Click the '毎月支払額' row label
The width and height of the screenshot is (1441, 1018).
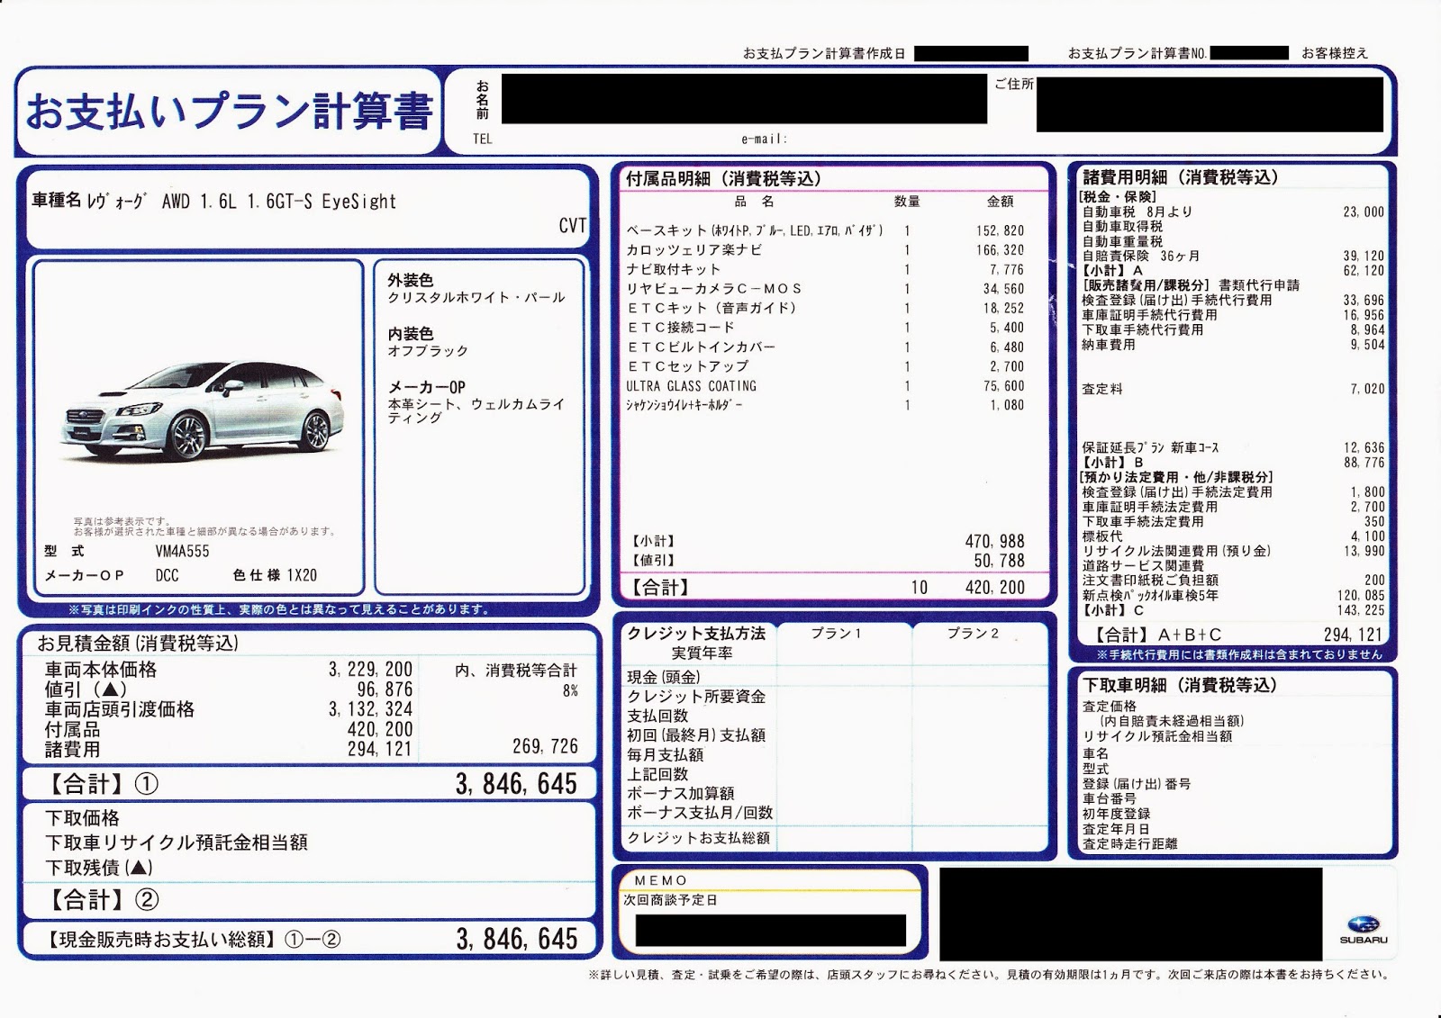[x=666, y=755]
